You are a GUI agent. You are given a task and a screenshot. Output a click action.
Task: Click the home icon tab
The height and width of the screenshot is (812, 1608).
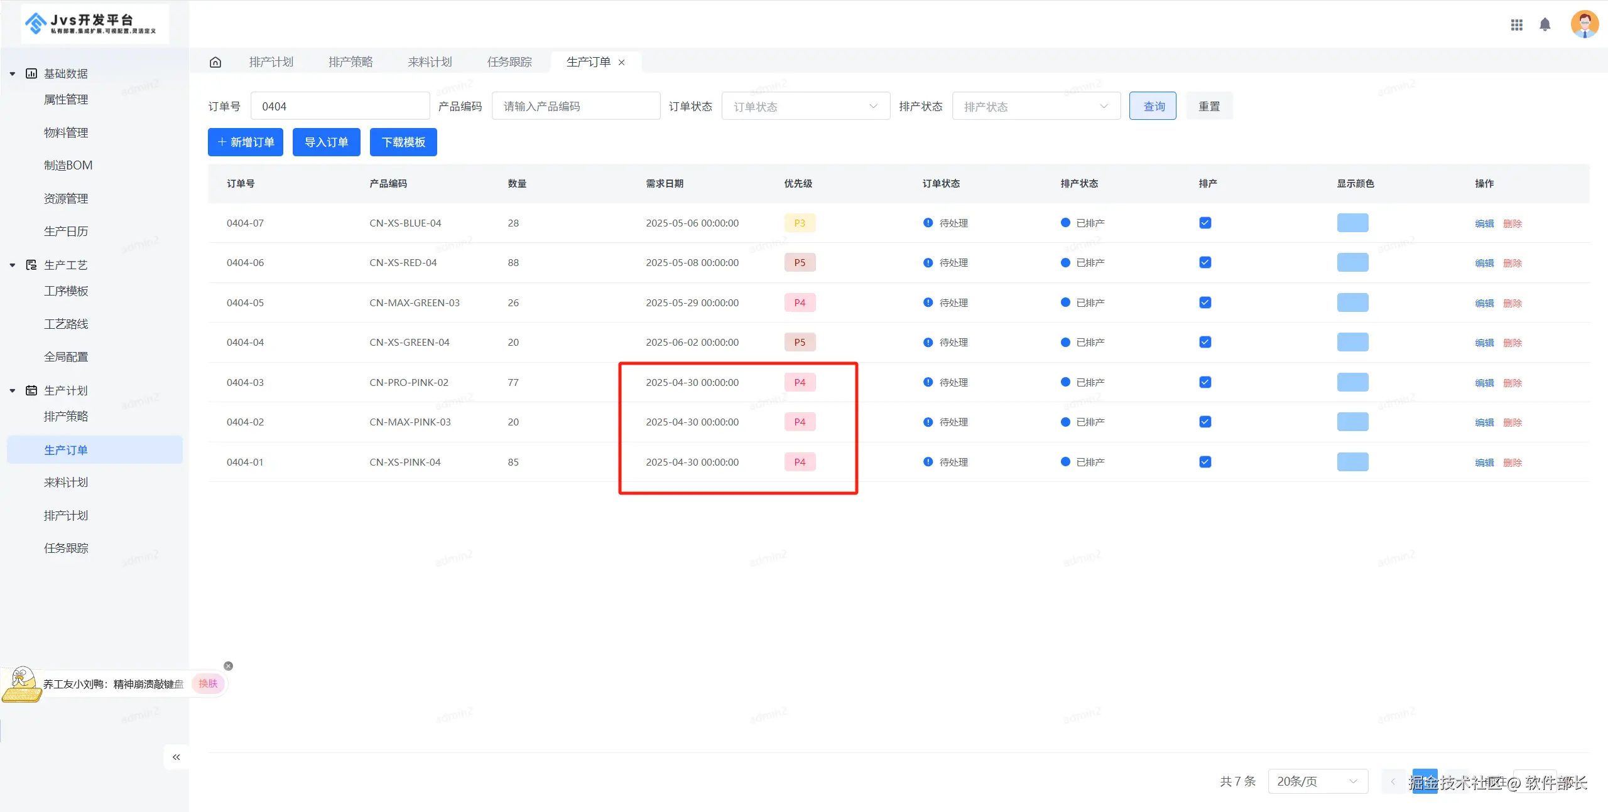click(x=215, y=62)
